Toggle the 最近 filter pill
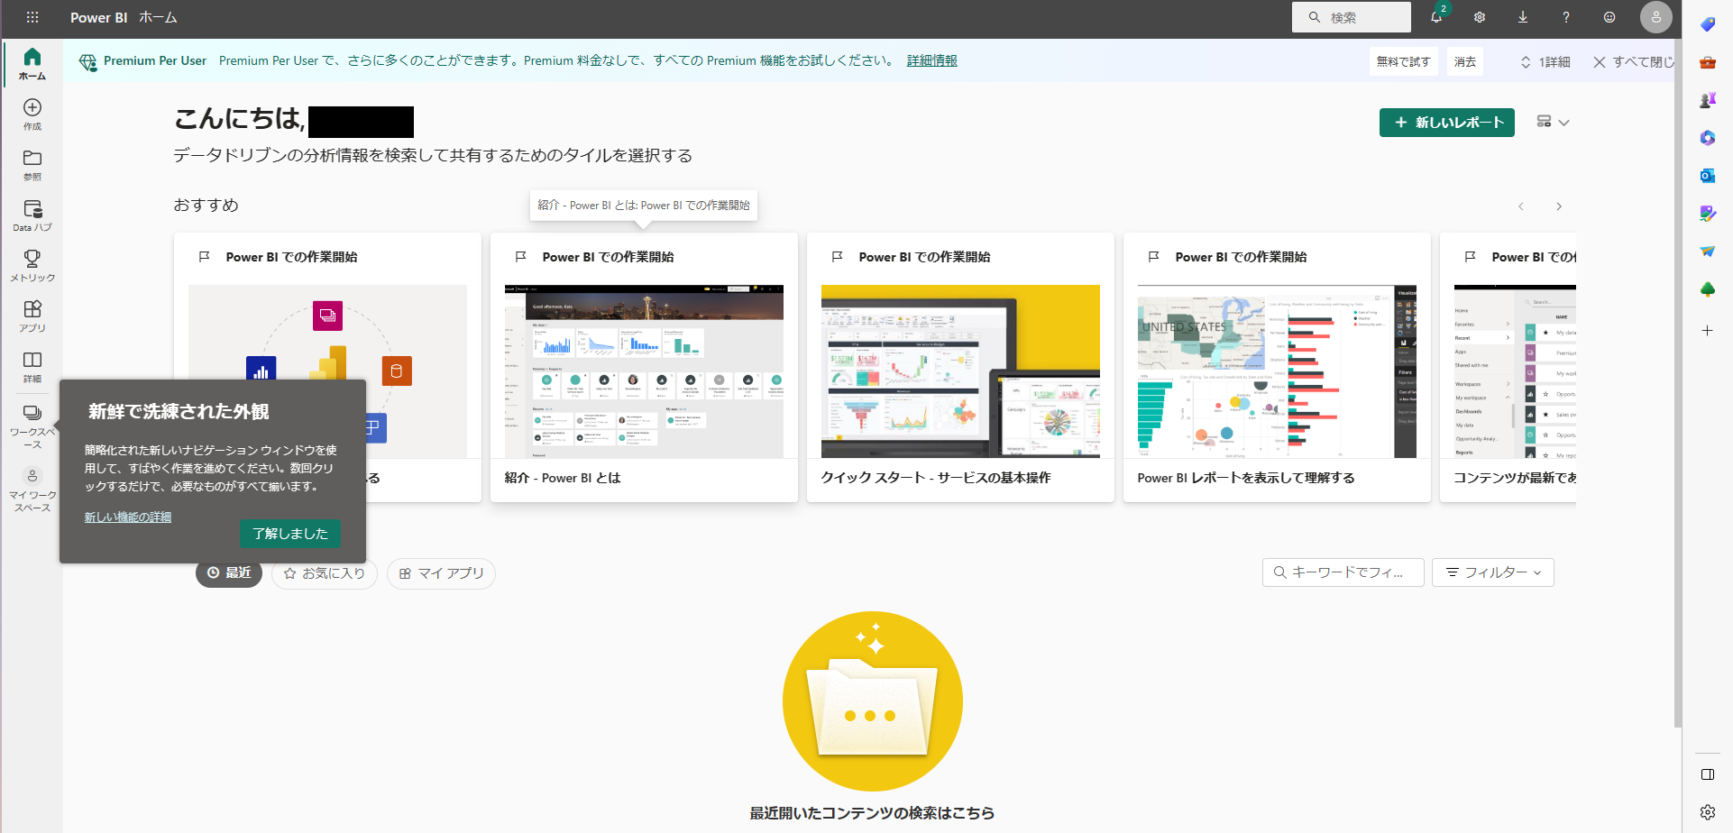The height and width of the screenshot is (833, 1733). pyautogui.click(x=228, y=573)
